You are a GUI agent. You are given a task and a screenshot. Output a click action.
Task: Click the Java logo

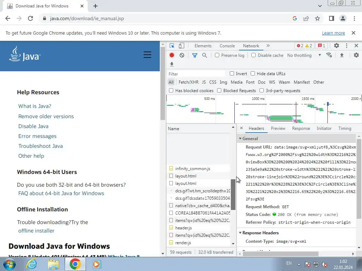(25, 54)
